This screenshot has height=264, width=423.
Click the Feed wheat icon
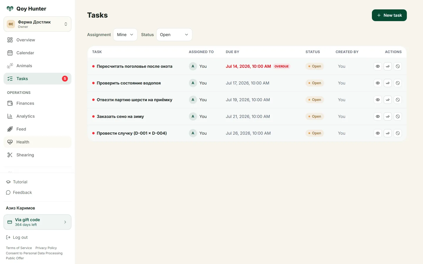[x=10, y=129]
